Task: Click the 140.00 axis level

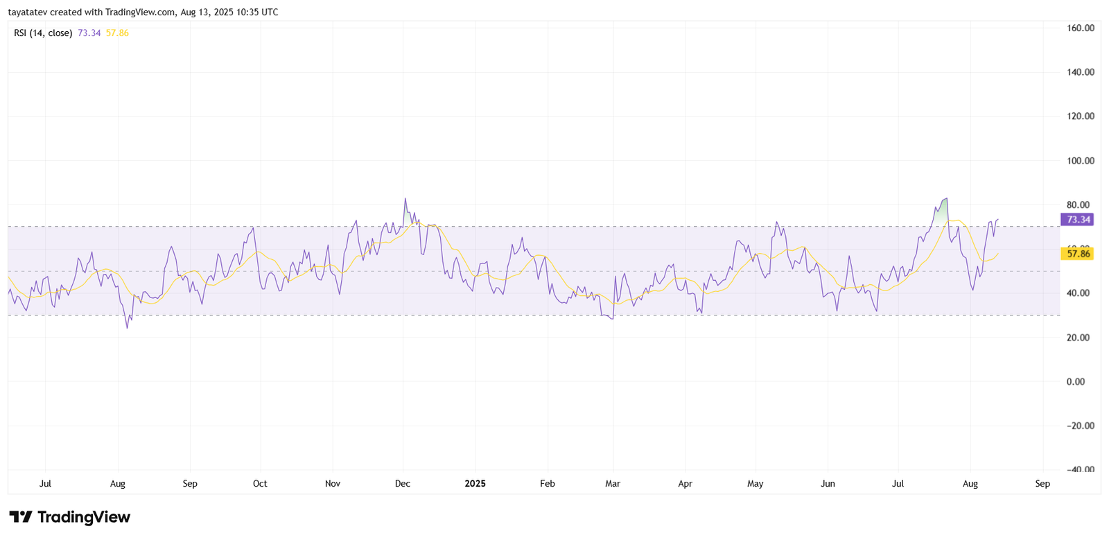Action: pyautogui.click(x=1081, y=72)
